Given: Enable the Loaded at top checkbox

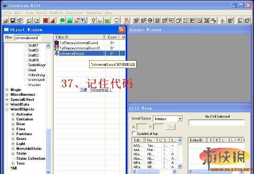Looking at the screenshot, I should [x=134, y=133].
